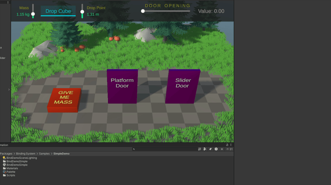Select the BindDemoSceneLighting asset
Screen dimensions: 331x185
[22, 158]
